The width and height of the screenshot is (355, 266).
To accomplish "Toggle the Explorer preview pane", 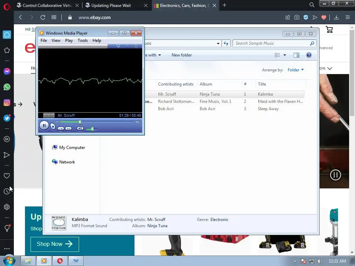I will click(296, 55).
